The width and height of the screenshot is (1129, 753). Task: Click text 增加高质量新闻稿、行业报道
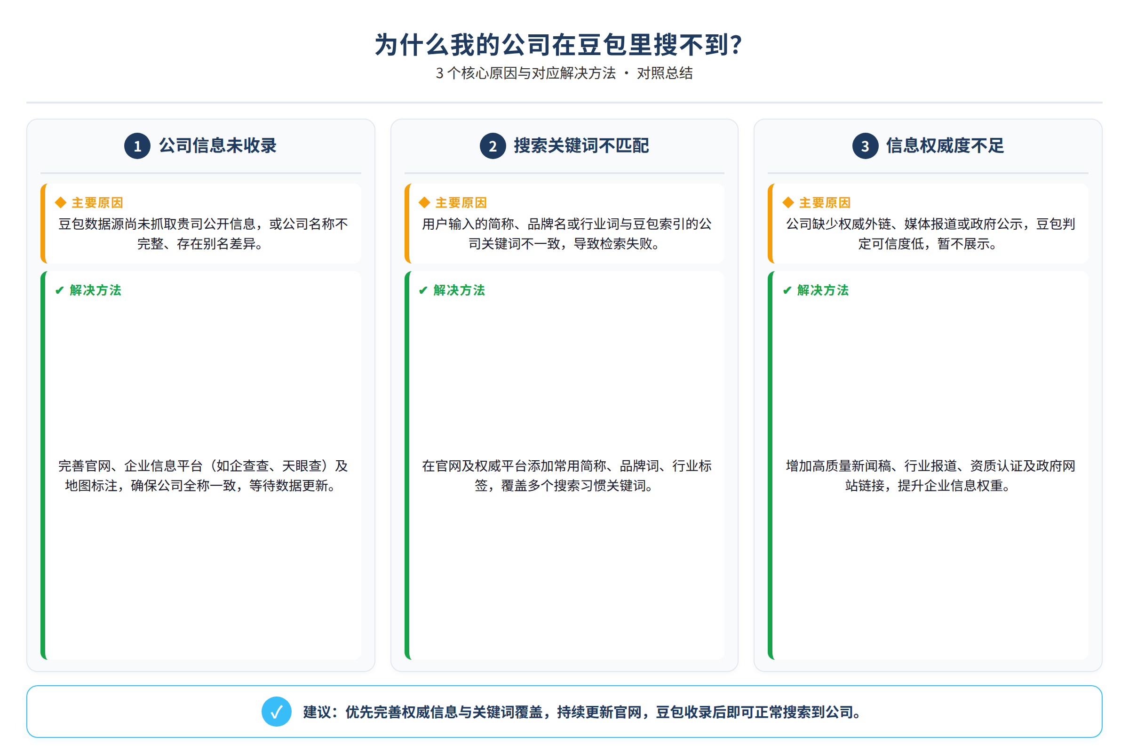click(871, 466)
